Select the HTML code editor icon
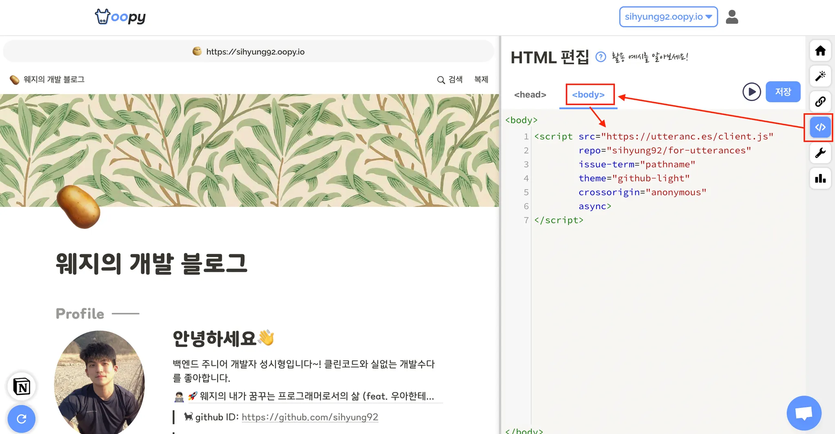835x434 pixels. [820, 127]
